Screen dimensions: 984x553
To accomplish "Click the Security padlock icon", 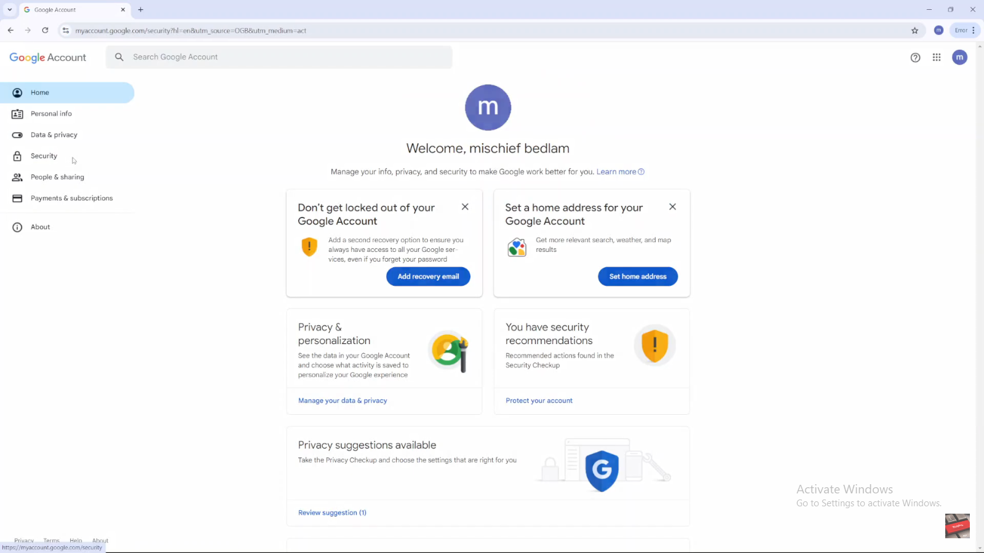I will (17, 156).
